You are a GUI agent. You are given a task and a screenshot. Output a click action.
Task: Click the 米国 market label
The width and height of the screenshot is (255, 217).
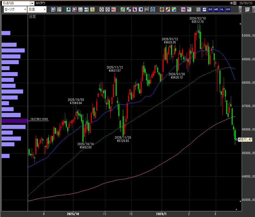[x=233, y=3]
